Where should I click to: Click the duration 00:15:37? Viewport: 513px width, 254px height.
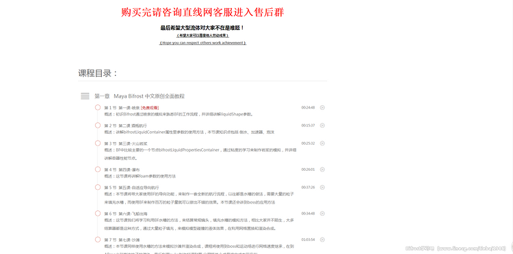308,126
